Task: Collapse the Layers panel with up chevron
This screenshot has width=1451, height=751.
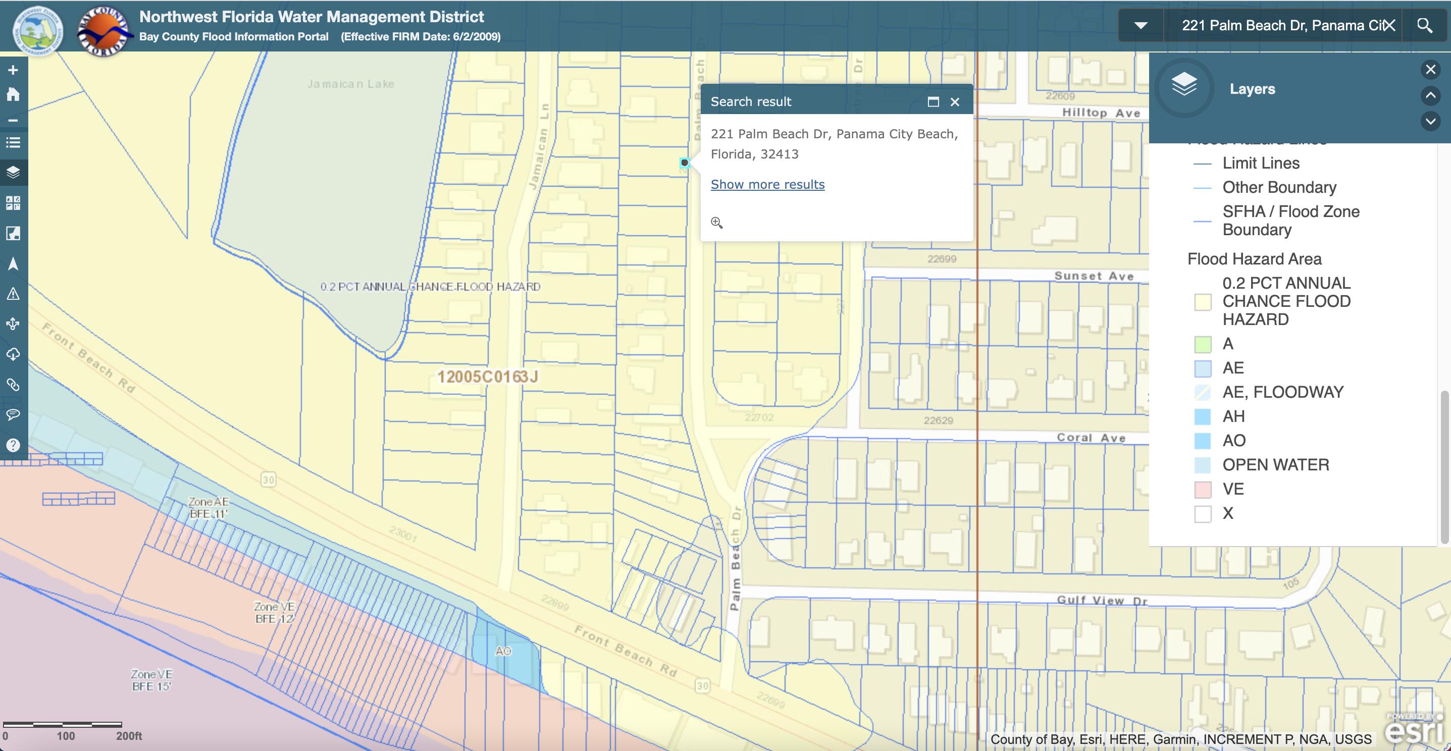Action: point(1430,96)
